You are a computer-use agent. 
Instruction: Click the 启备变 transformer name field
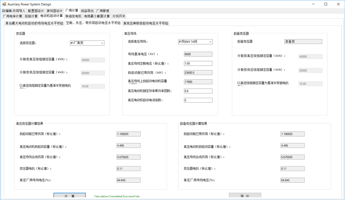tap(303, 41)
